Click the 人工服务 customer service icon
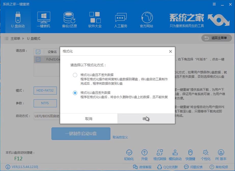This screenshot has width=235, height=171. click(x=121, y=19)
